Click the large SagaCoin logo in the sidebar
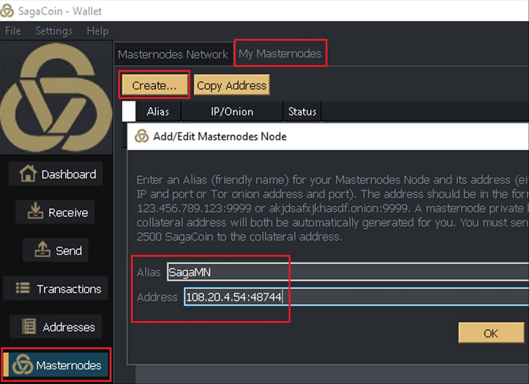This screenshot has width=529, height=384. (56, 98)
